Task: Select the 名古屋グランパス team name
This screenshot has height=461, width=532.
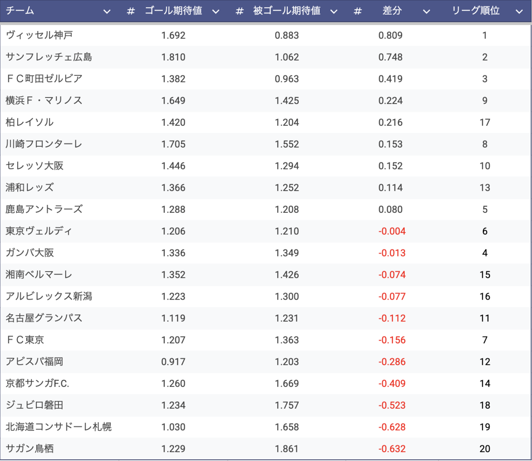Action: 44,317
